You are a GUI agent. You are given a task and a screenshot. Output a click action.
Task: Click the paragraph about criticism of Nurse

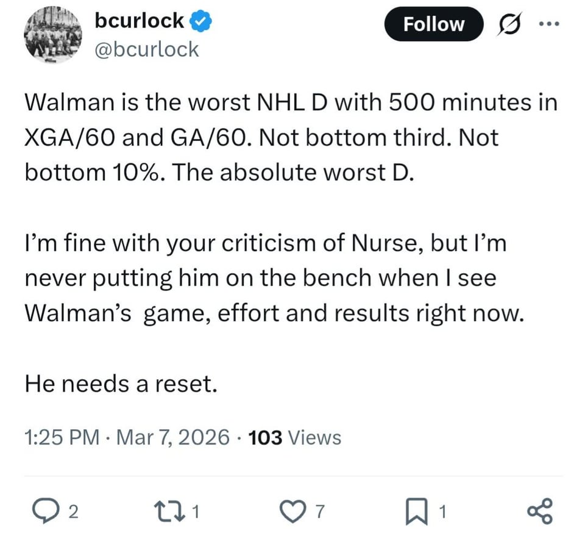tap(274, 277)
